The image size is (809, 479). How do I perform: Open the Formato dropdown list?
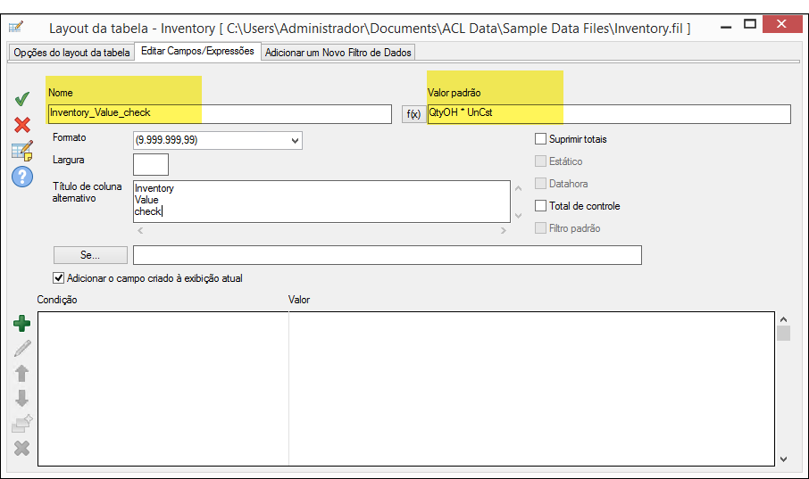point(296,140)
